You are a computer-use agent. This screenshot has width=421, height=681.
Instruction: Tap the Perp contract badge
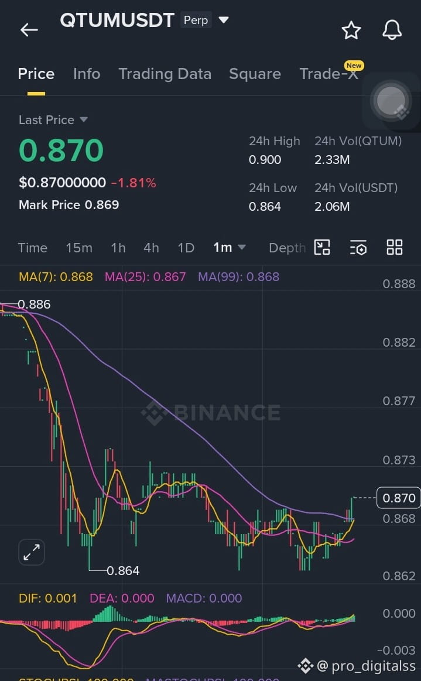coord(196,20)
